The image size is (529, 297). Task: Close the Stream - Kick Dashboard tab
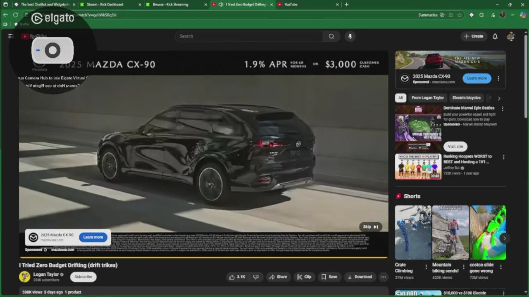[141, 5]
